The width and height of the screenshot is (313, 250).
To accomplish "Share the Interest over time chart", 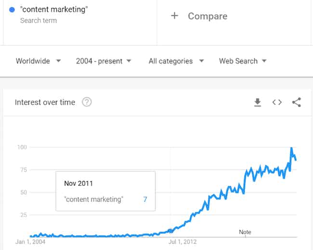I will point(297,102).
